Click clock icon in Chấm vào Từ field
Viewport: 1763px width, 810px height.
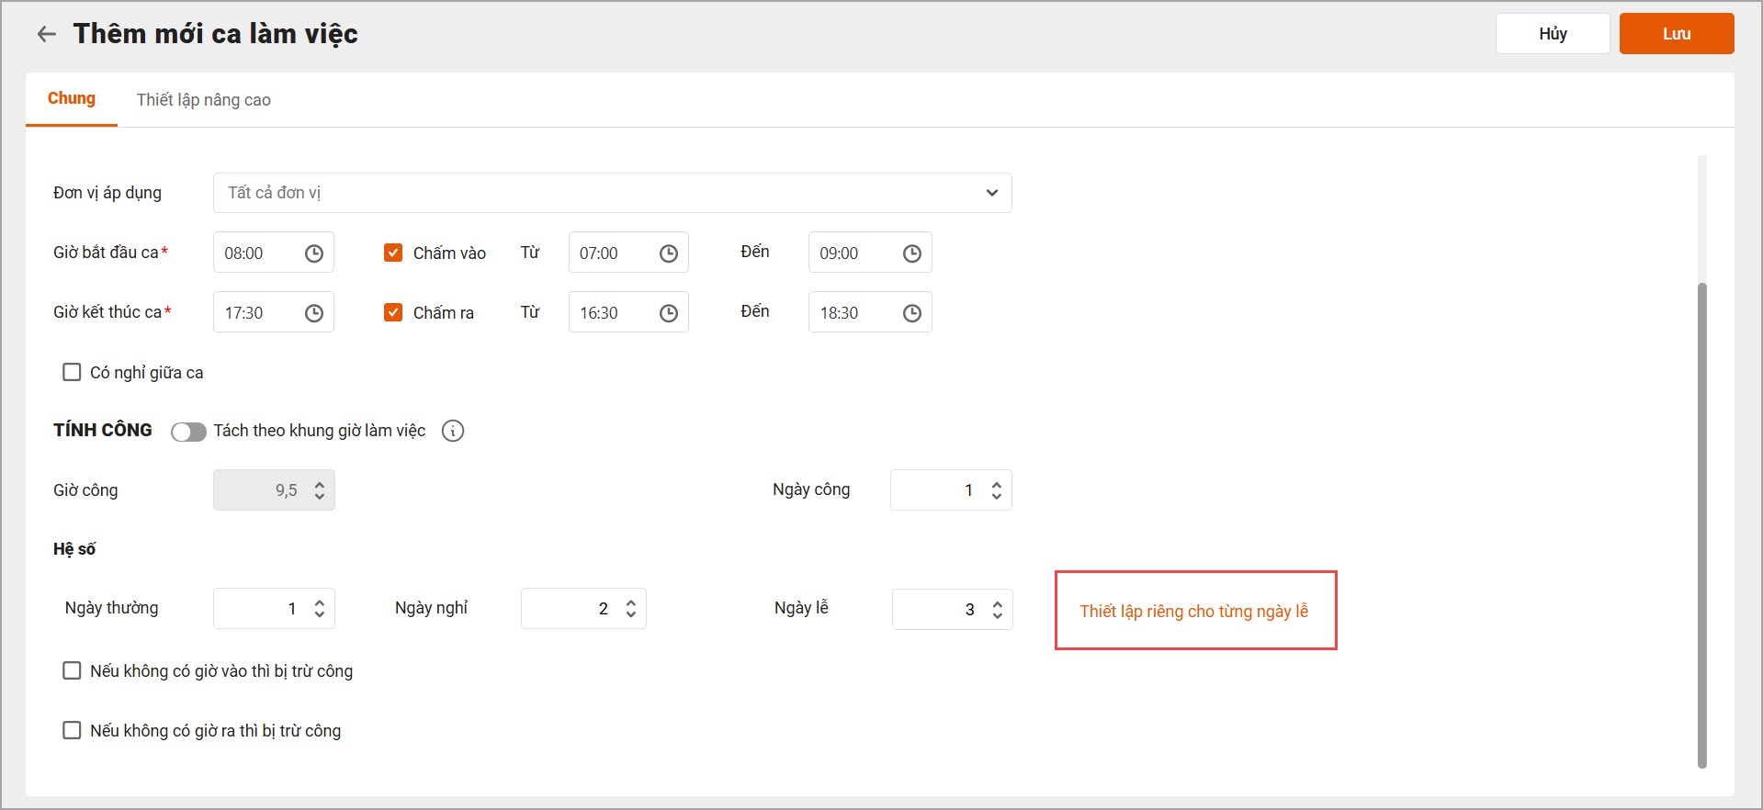[669, 253]
